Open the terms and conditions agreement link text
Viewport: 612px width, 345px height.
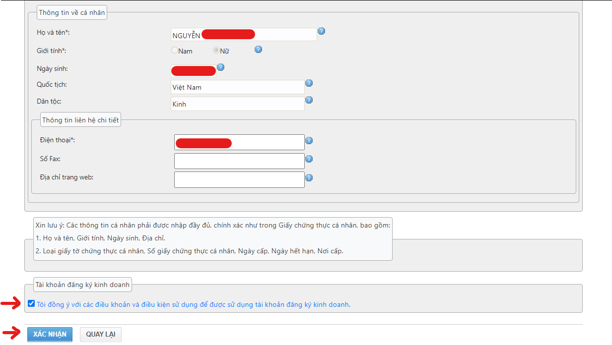point(194,304)
